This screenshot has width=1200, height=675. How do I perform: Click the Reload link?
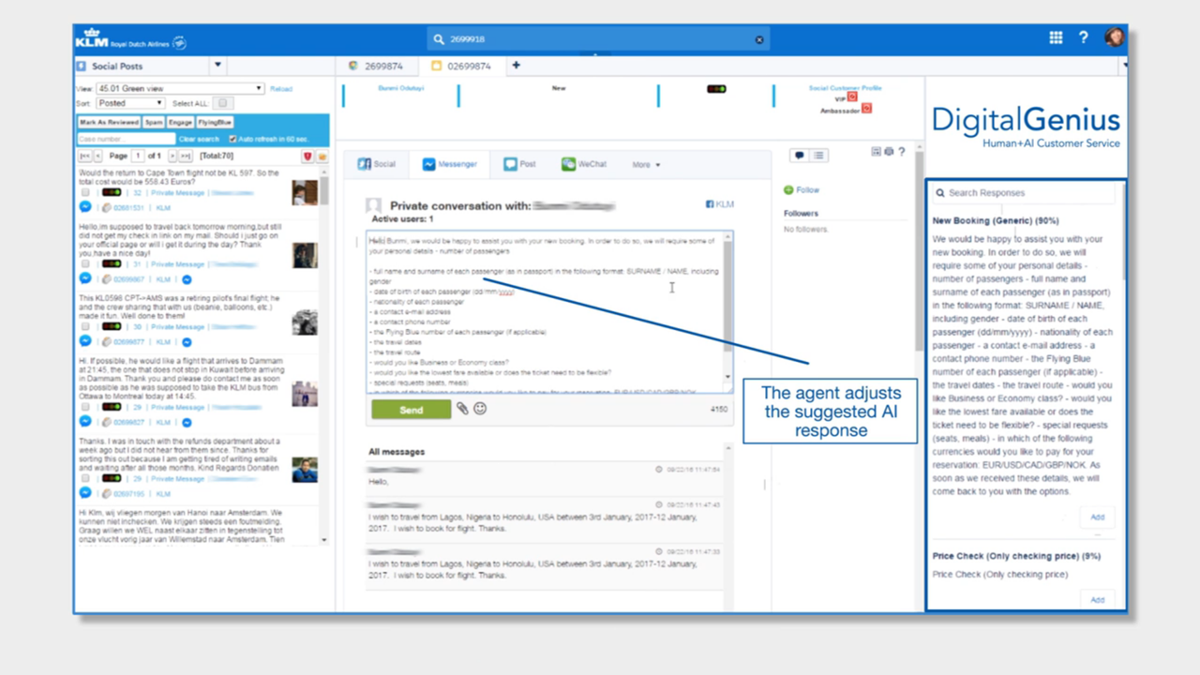point(281,89)
